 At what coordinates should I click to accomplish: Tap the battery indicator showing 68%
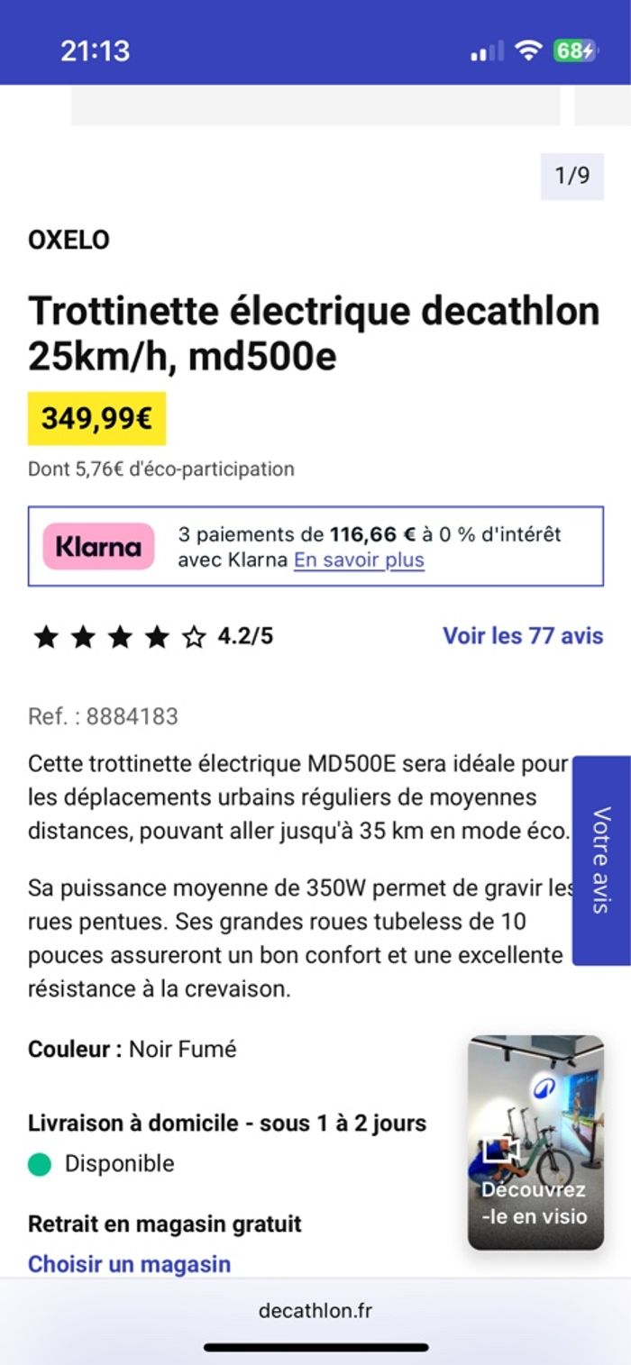click(572, 52)
